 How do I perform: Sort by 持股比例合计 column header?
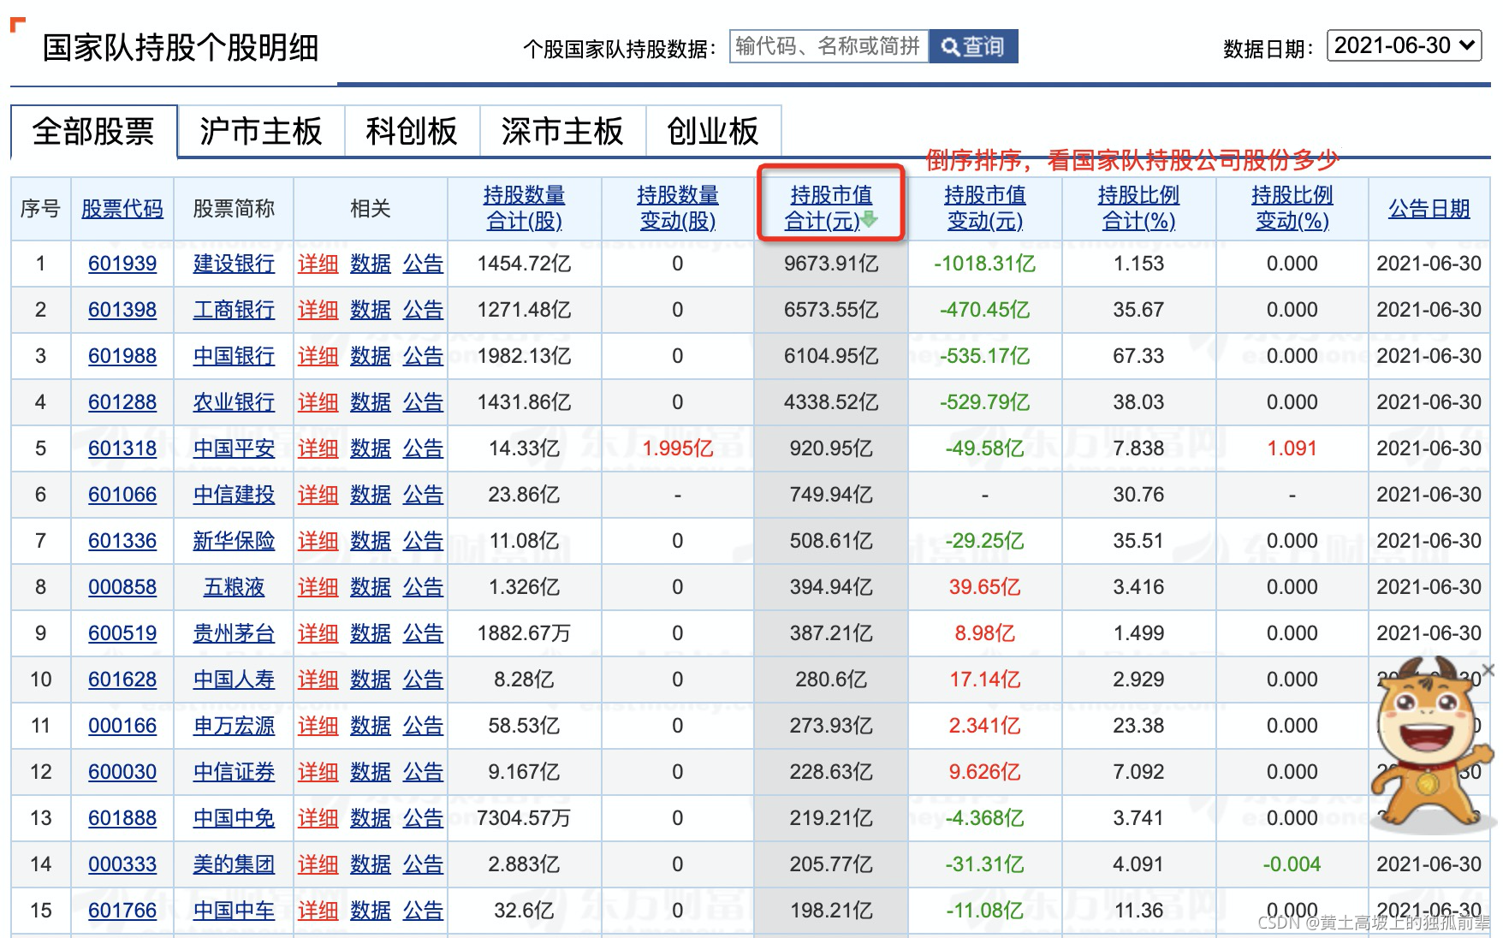point(1139,208)
